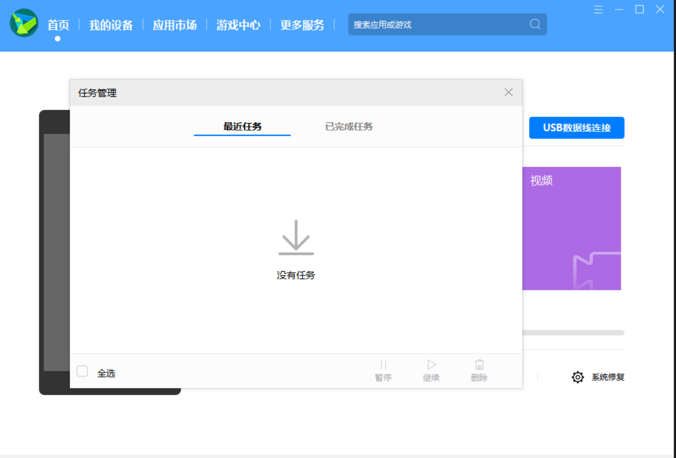
Task: Tick the 全选 checkbox
Action: (x=83, y=371)
